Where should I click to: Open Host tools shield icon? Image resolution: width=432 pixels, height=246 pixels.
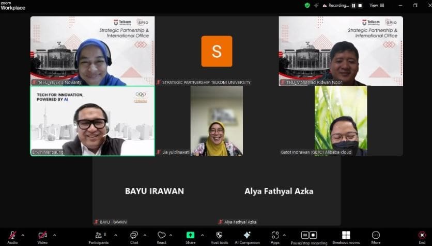coord(219,236)
